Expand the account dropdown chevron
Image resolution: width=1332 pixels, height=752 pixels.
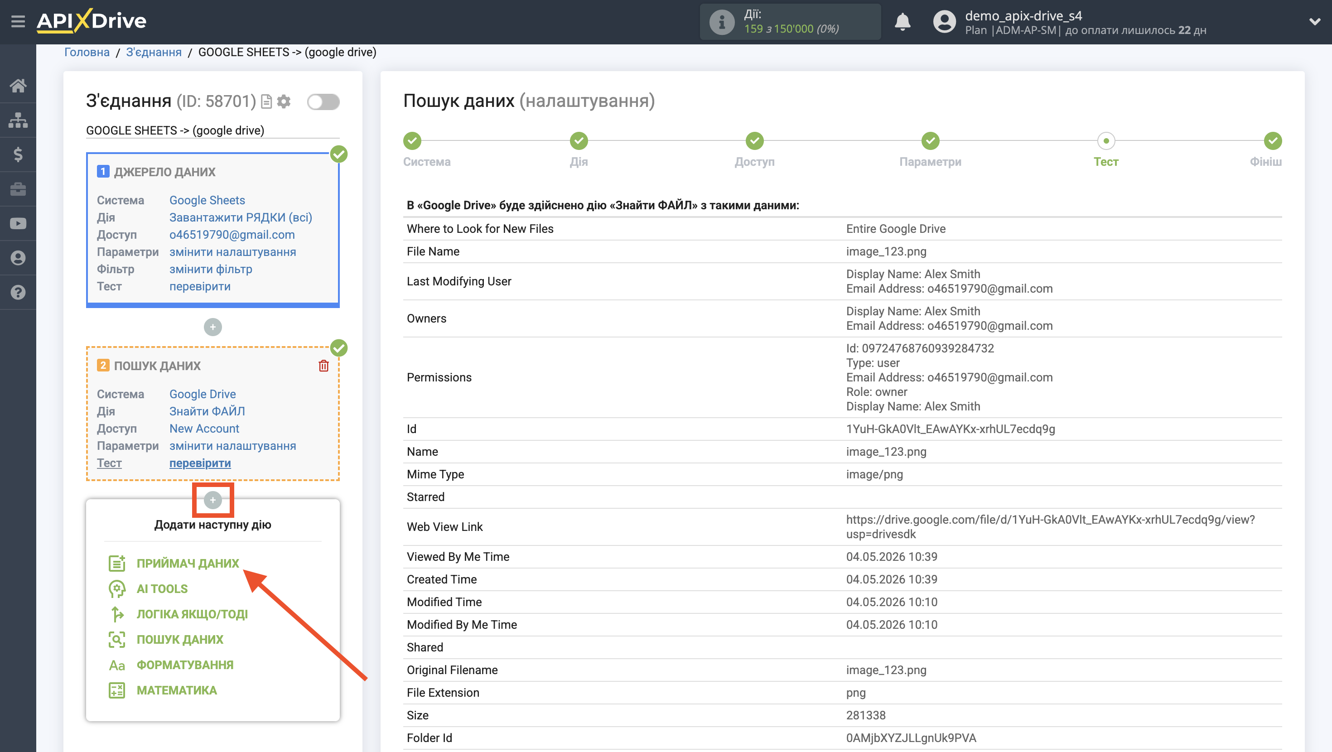click(x=1315, y=22)
